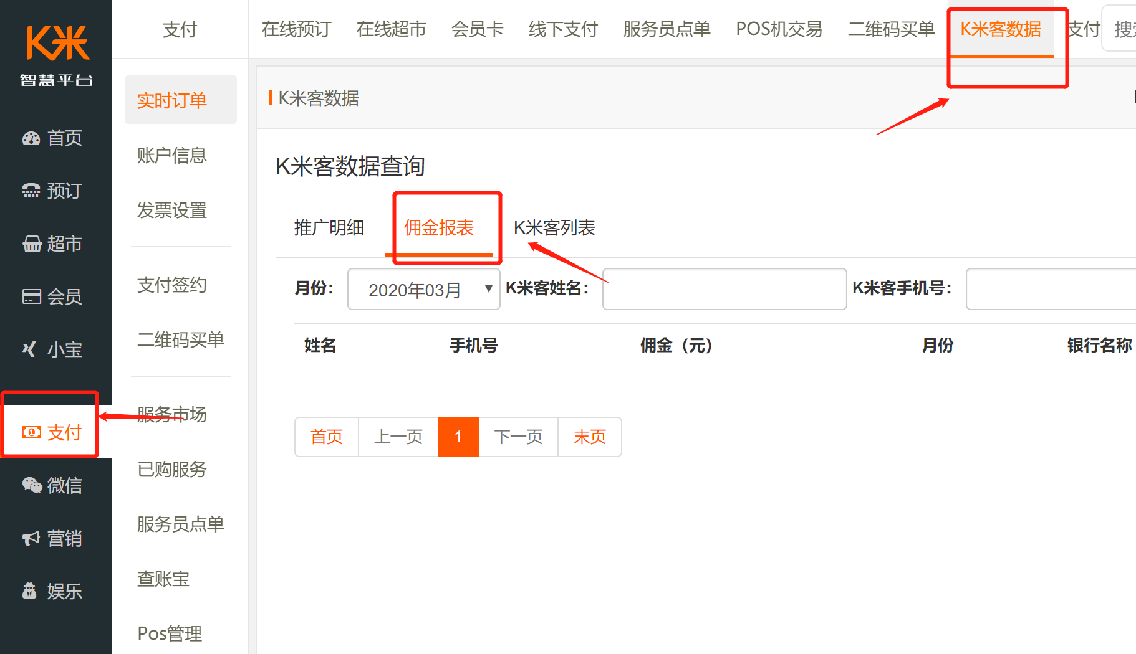Click 二维码买单 in the side menu

pos(181,340)
